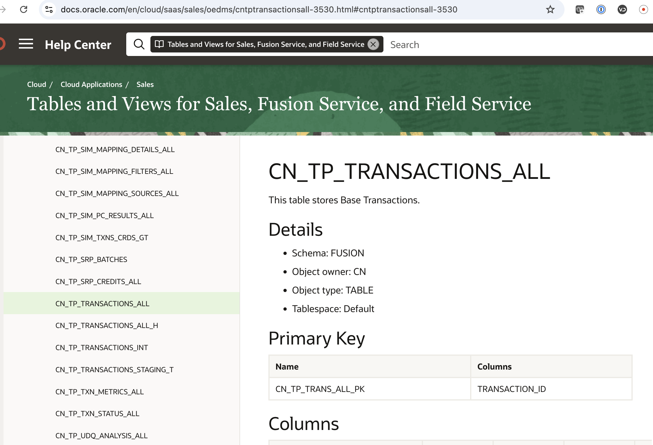Navigate to the Cloud breadcrumb
Viewport: 653px width, 445px height.
[x=36, y=84]
